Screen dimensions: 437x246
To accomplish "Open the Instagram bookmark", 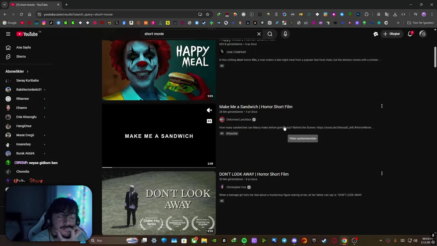I will click(44, 23).
